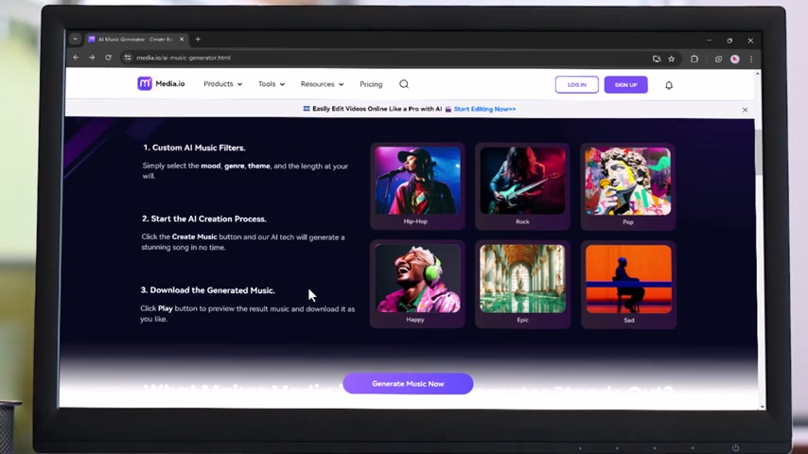
Task: Go back with browser back arrow
Action: (76, 58)
